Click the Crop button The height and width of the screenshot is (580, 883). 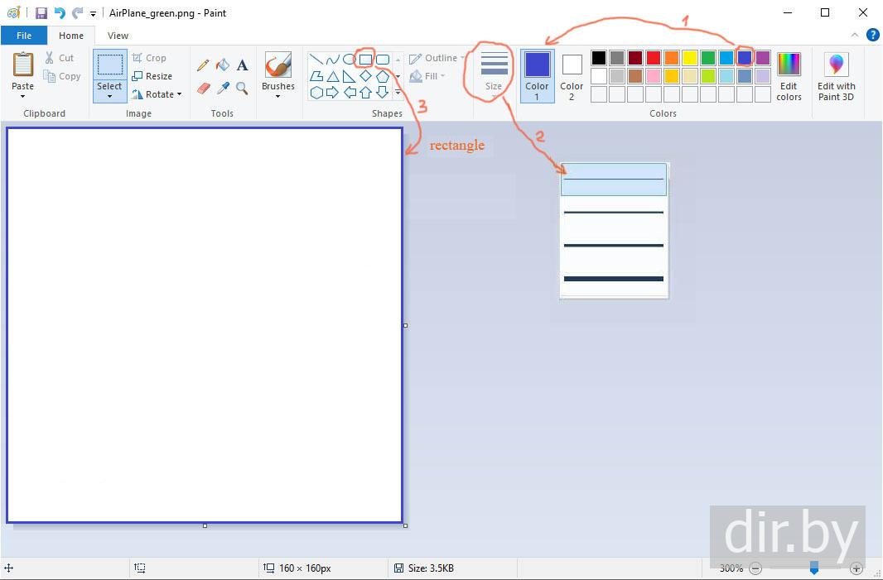(149, 57)
